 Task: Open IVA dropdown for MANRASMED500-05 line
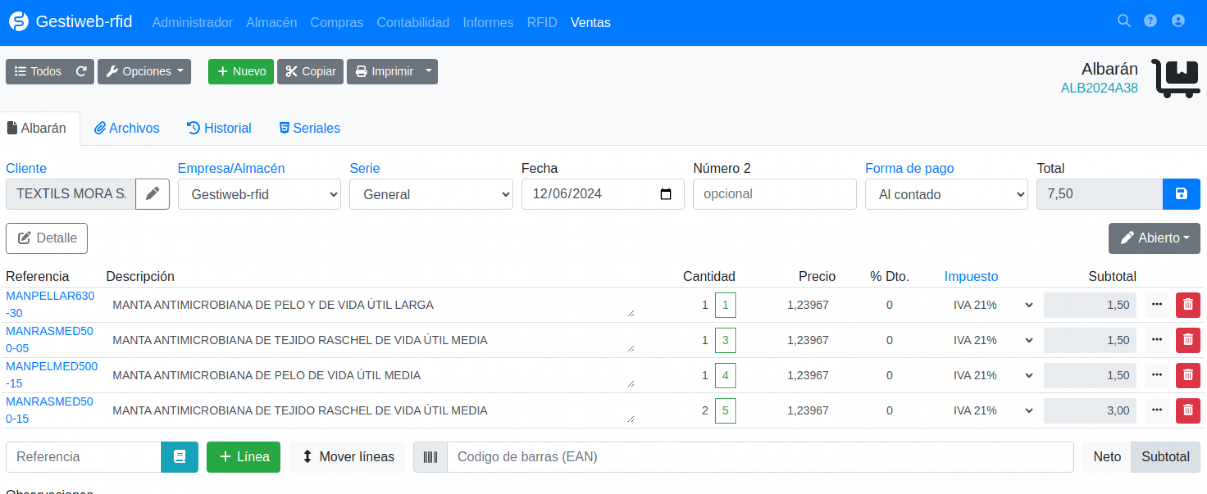point(992,340)
